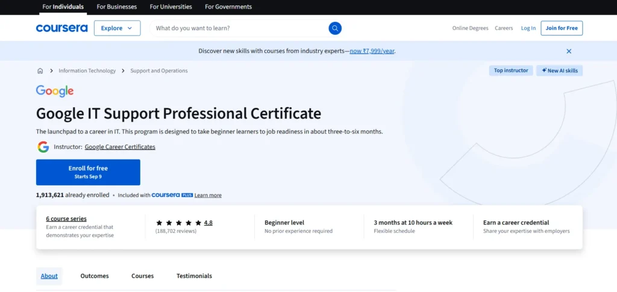The image size is (617, 292).
Task: Switch to For Businesses section
Action: pos(117,7)
